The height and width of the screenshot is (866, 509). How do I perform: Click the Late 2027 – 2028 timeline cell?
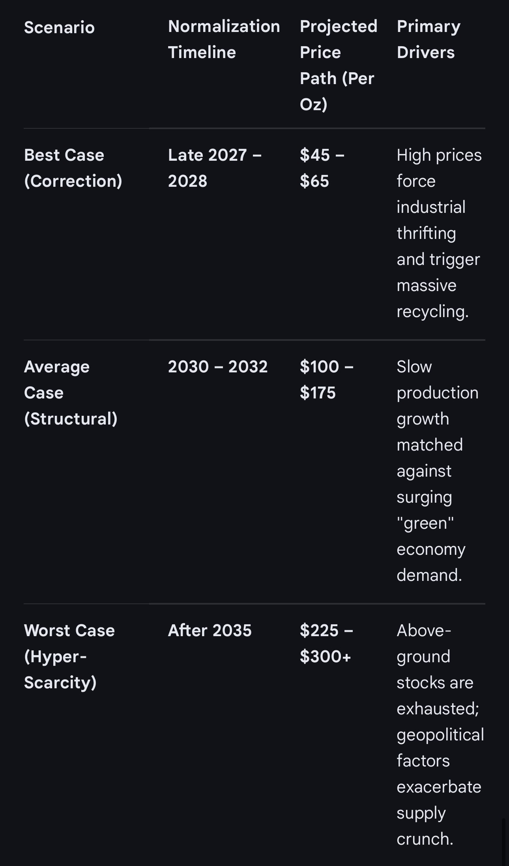pyautogui.click(x=214, y=168)
